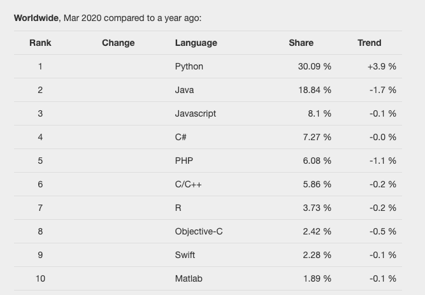Click the rank number 10 cell
Image resolution: width=425 pixels, height=295 pixels.
pos(40,278)
